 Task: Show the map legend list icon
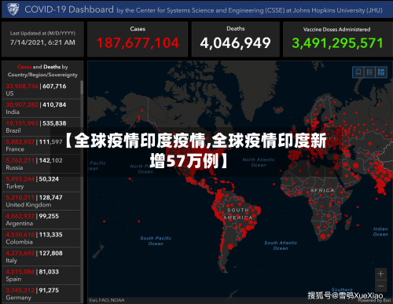point(369,72)
